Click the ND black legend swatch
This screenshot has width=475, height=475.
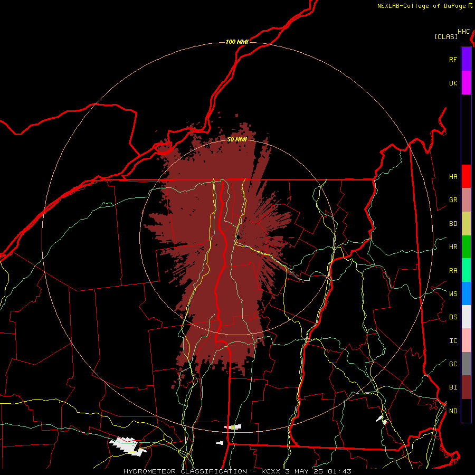(x=466, y=411)
